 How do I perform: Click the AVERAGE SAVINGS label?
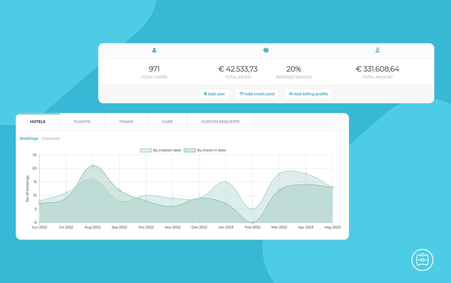[294, 77]
